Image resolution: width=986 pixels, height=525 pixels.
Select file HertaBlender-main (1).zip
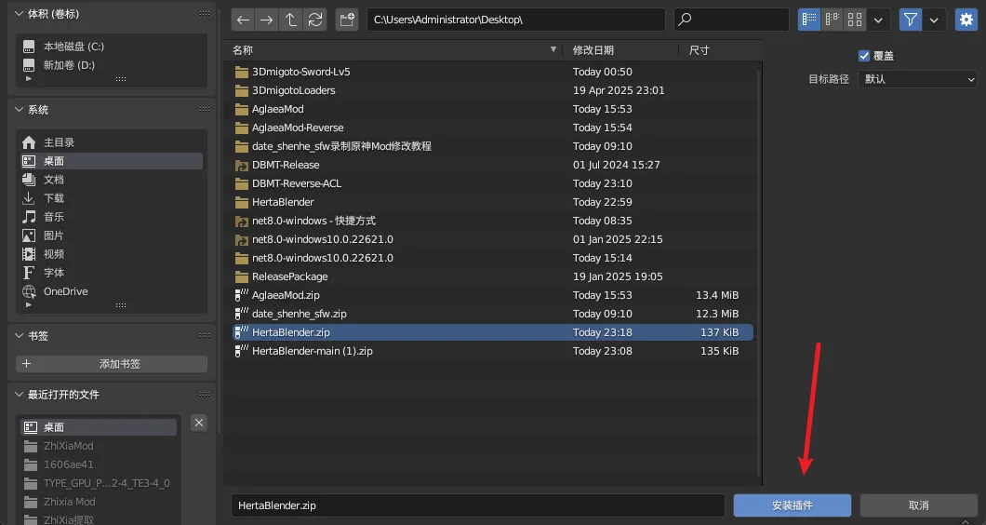point(492,351)
